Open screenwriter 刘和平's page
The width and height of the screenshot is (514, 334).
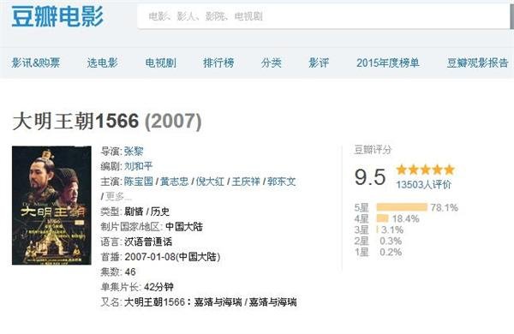(x=138, y=166)
